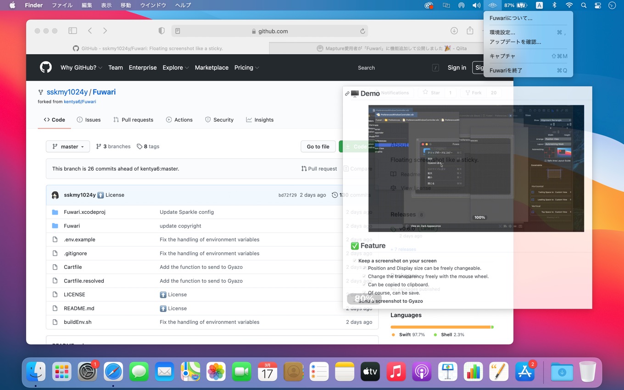The height and width of the screenshot is (390, 624).
Task: Open the Fuwari.xcodeproj folder icon
Action: (55, 212)
